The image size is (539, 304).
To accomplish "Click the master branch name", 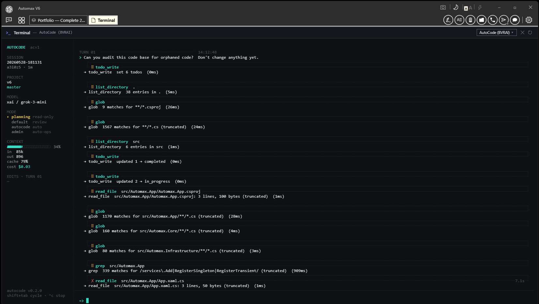I will [14, 87].
